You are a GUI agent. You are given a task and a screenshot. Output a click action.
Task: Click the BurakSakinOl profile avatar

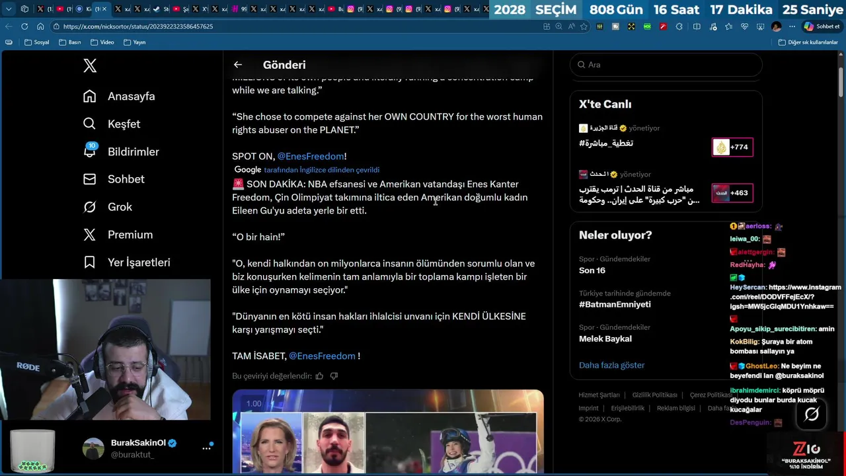pos(93,448)
